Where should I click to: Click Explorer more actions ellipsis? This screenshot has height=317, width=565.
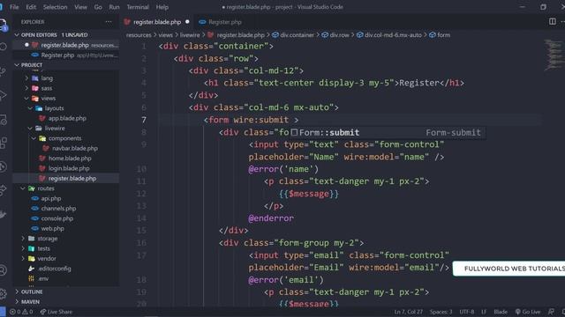pos(109,22)
